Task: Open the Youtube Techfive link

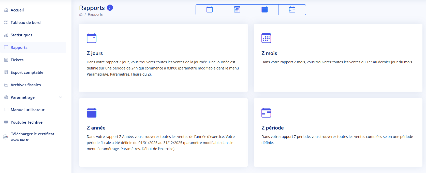Action: [26, 122]
